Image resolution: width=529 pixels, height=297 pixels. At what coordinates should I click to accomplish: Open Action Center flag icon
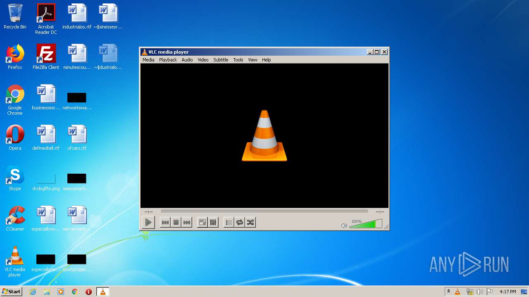tap(489, 292)
